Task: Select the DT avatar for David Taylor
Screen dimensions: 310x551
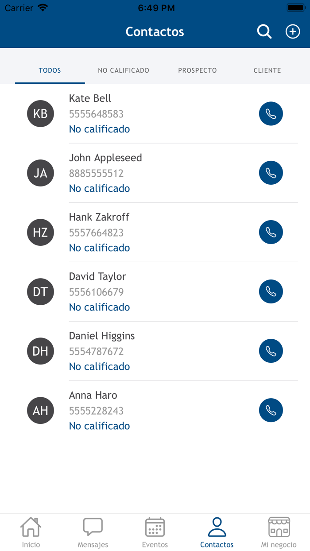Action: (40, 292)
